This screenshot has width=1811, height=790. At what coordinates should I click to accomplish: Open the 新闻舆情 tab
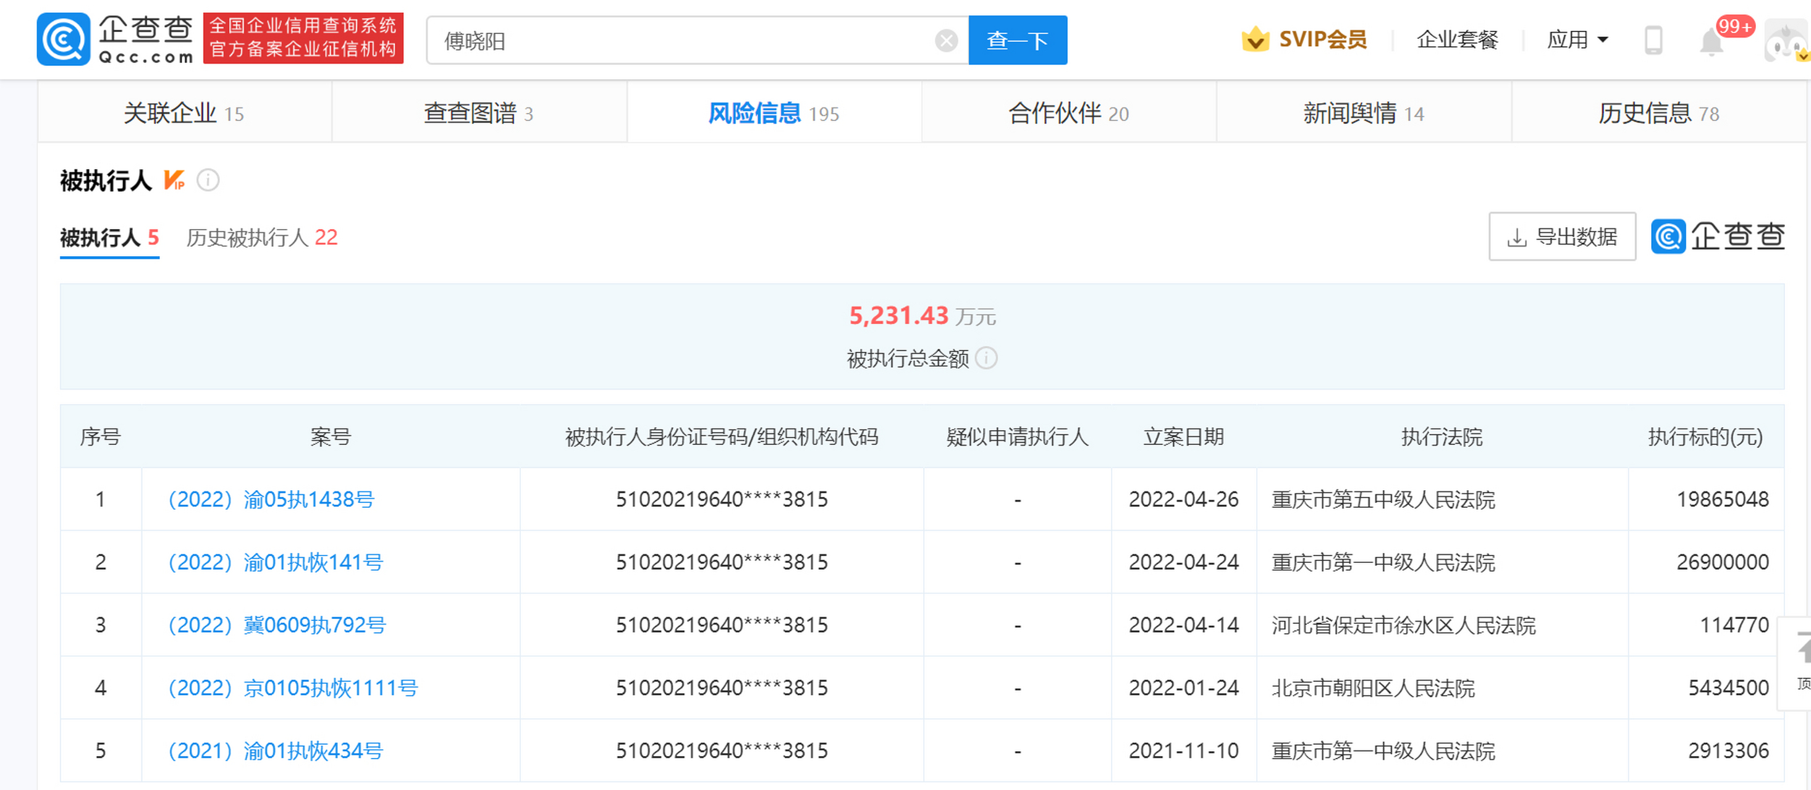pos(1362,112)
